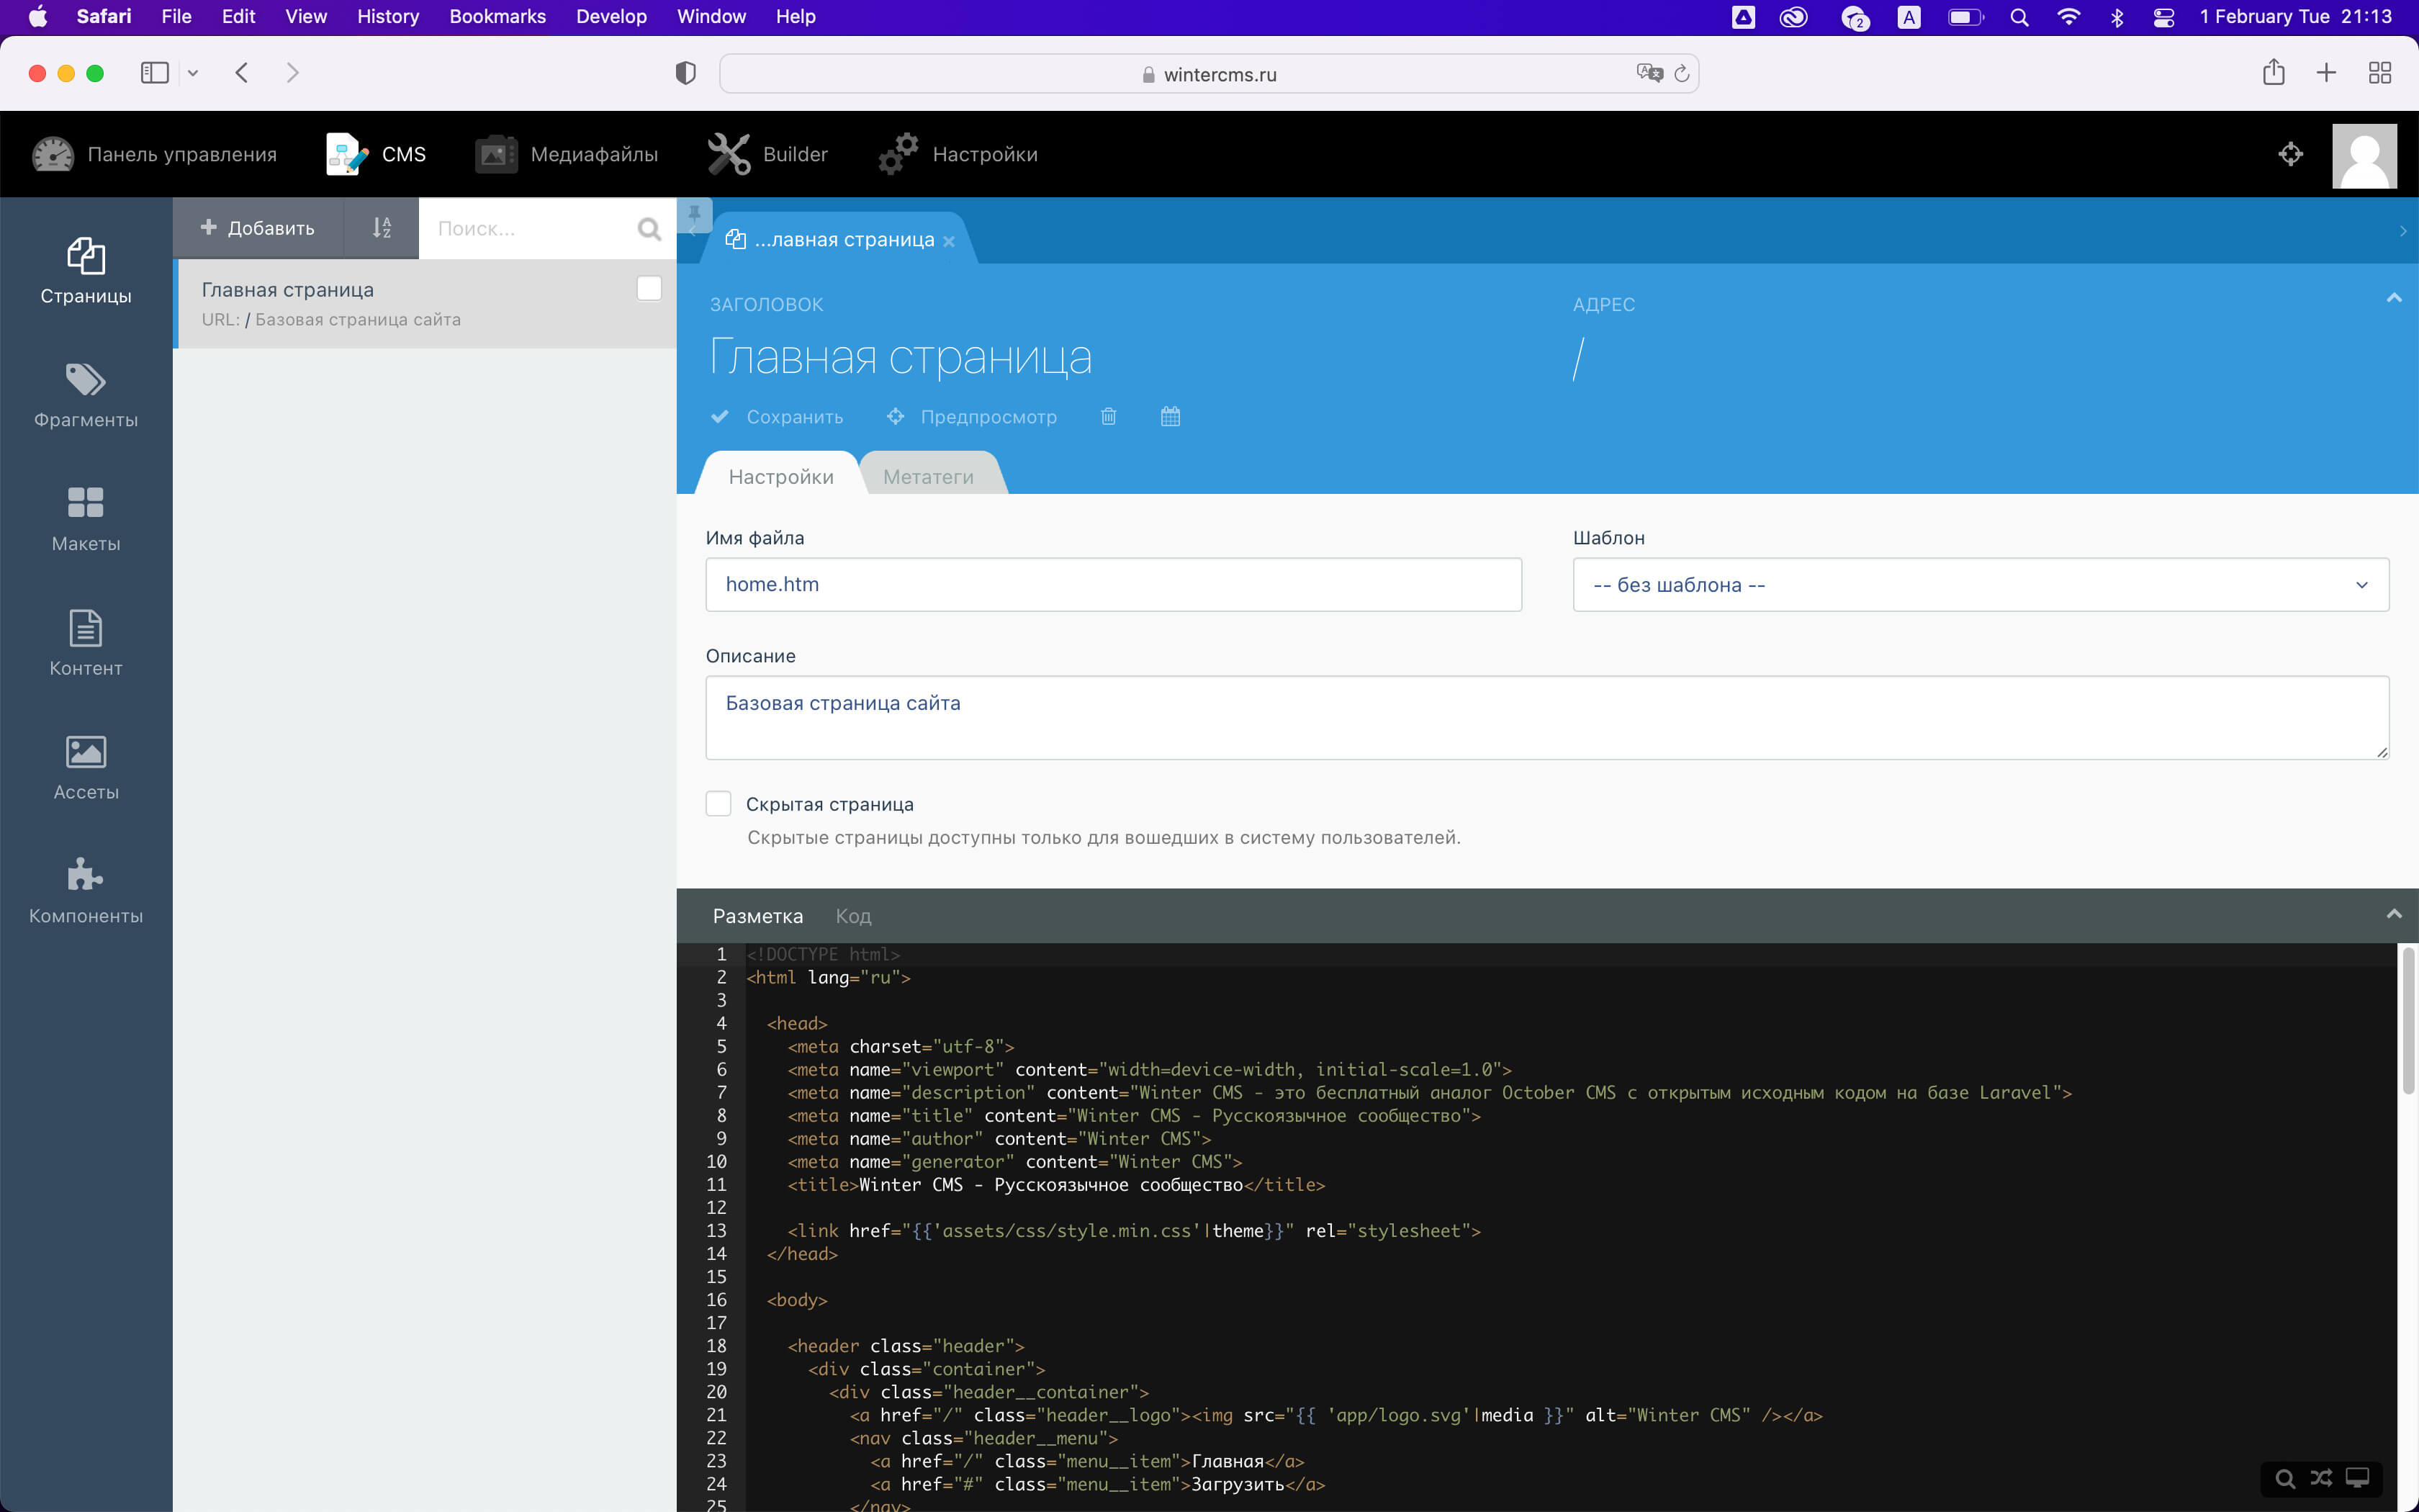Screen dimensions: 2419x1512
Task: Open the Develop menu in Safari
Action: click(611, 16)
